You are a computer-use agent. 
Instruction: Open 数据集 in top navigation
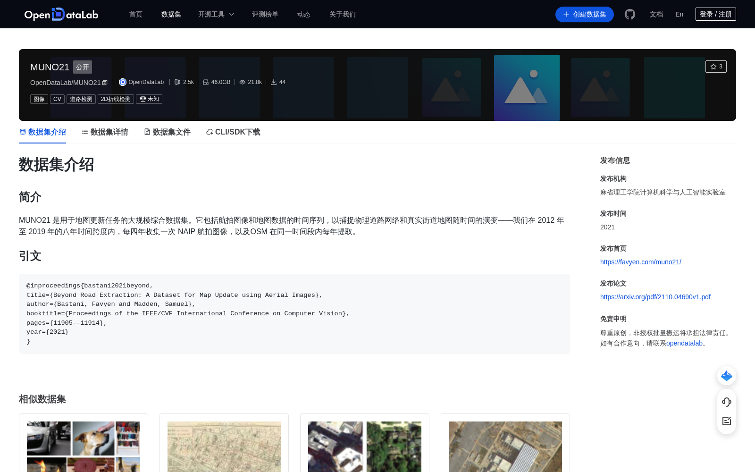tap(171, 14)
